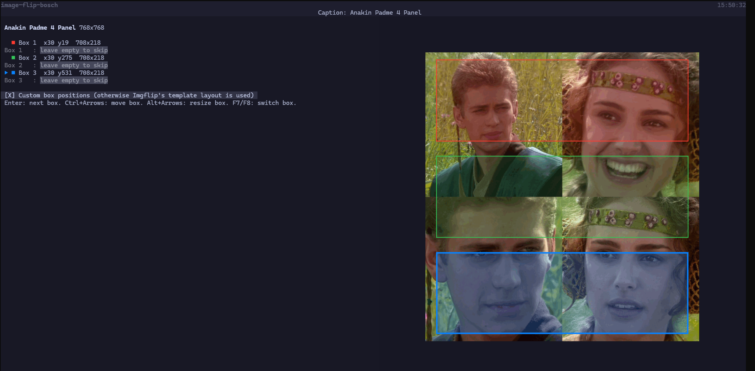Click the Anakin Padme 4 Panel template title

(x=40, y=28)
